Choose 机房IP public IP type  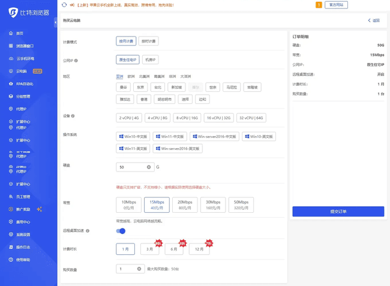pyautogui.click(x=151, y=59)
